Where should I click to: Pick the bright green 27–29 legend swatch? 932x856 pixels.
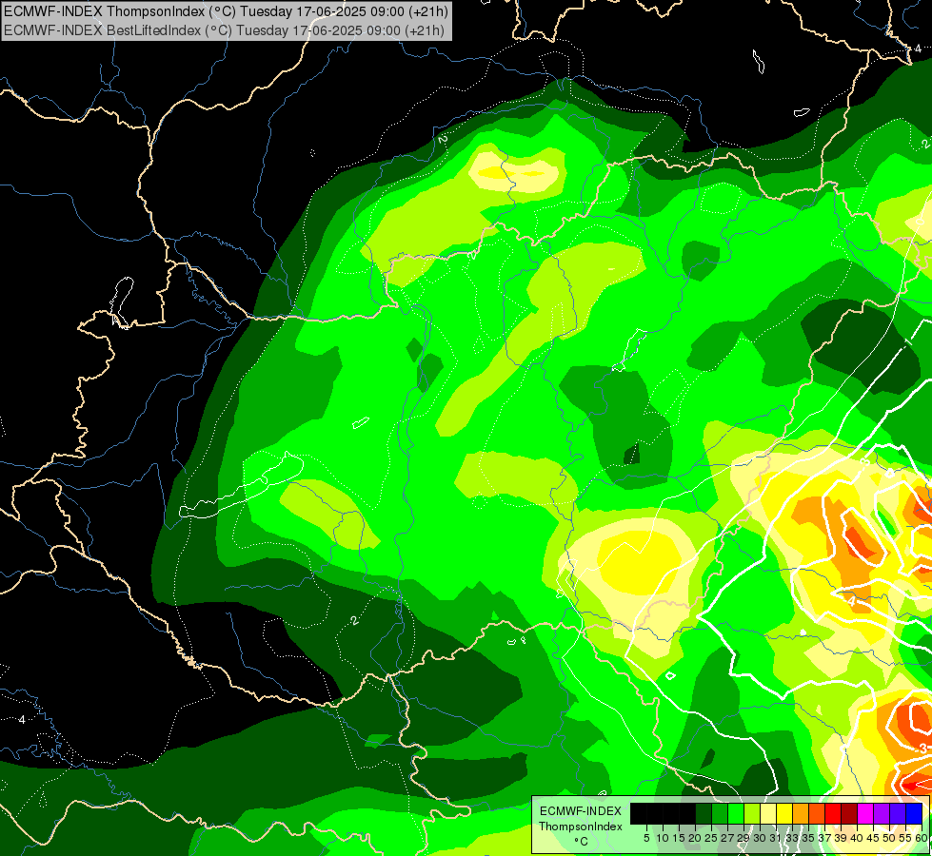[x=736, y=814]
